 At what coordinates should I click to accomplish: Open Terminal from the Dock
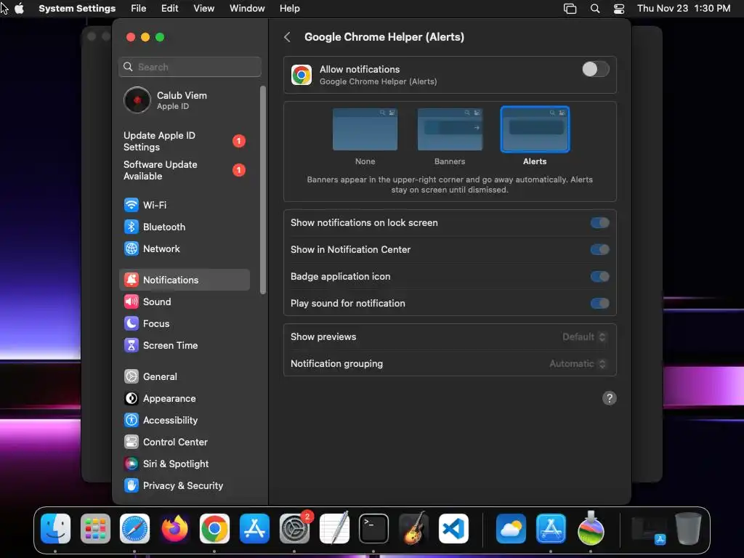[x=374, y=529]
